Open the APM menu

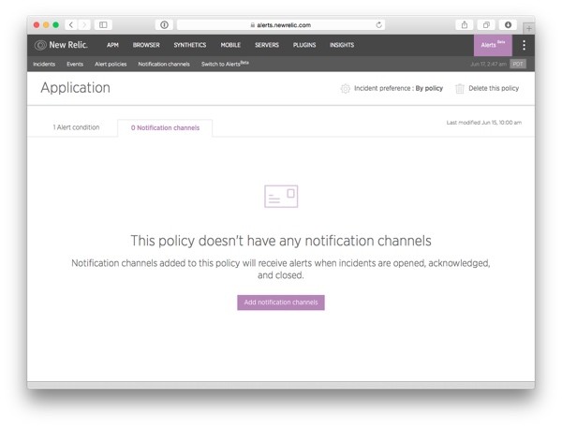(112, 45)
